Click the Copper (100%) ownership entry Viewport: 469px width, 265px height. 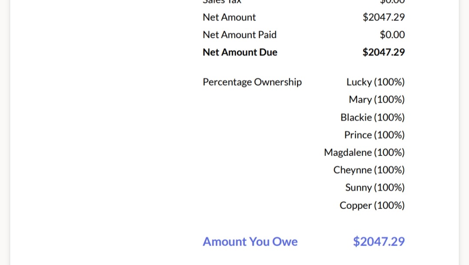[372, 205]
